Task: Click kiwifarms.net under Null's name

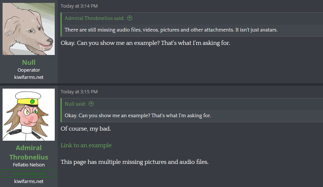Action: click(29, 77)
